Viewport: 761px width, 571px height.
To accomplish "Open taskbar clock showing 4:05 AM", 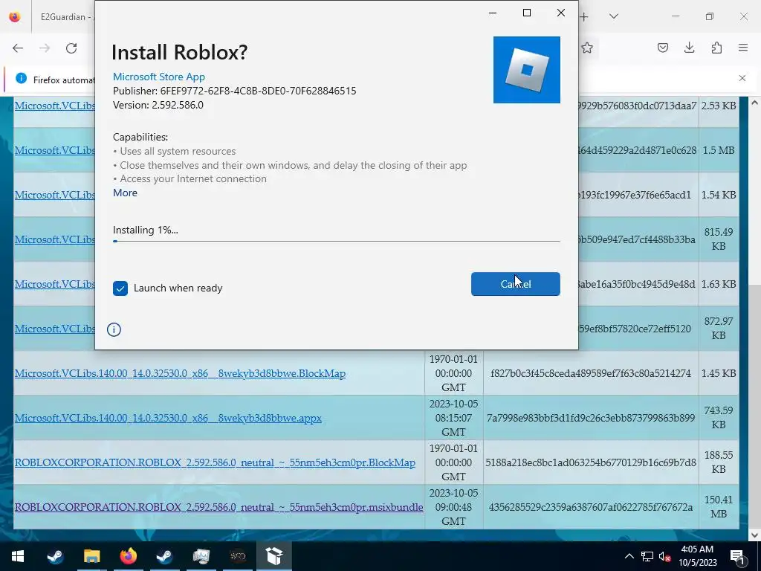I will tap(697, 556).
